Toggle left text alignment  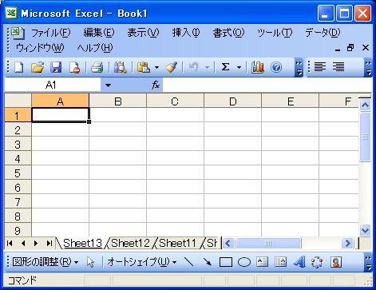(320, 66)
